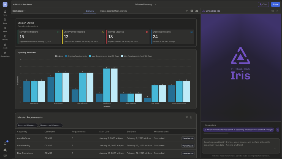Viewport: 282px width, 159px height.
Task: Sort by Start Date column header
Action: point(104,132)
